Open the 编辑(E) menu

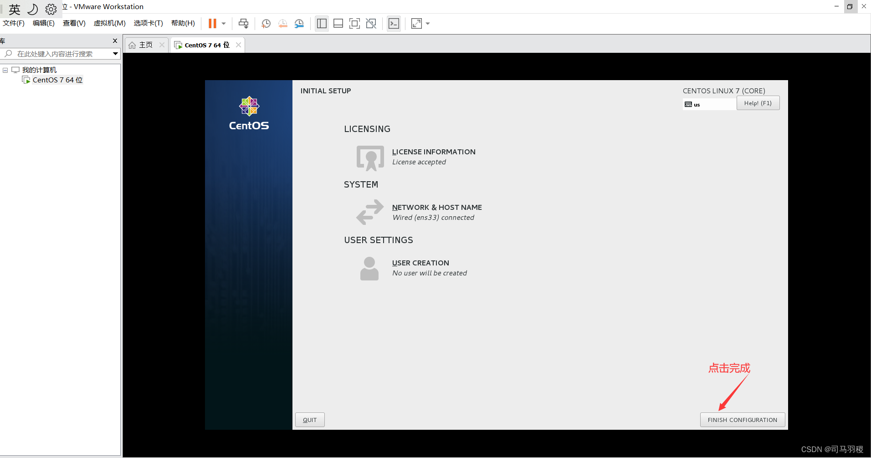pos(44,23)
